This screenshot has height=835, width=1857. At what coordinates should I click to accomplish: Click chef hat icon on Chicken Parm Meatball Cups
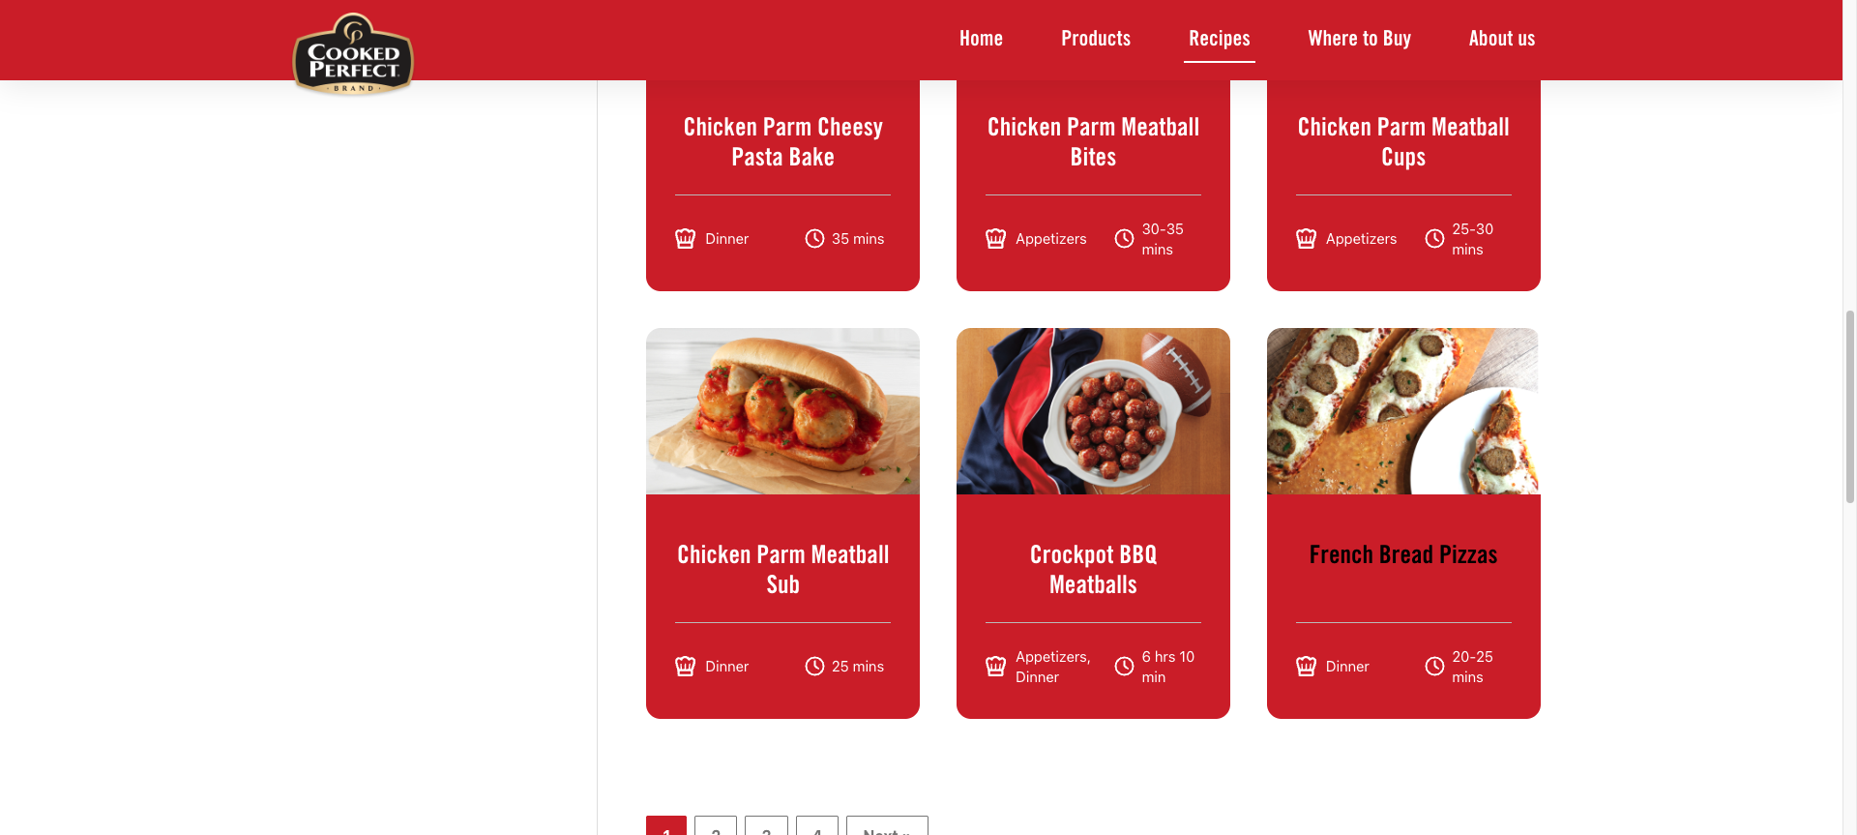tap(1306, 238)
